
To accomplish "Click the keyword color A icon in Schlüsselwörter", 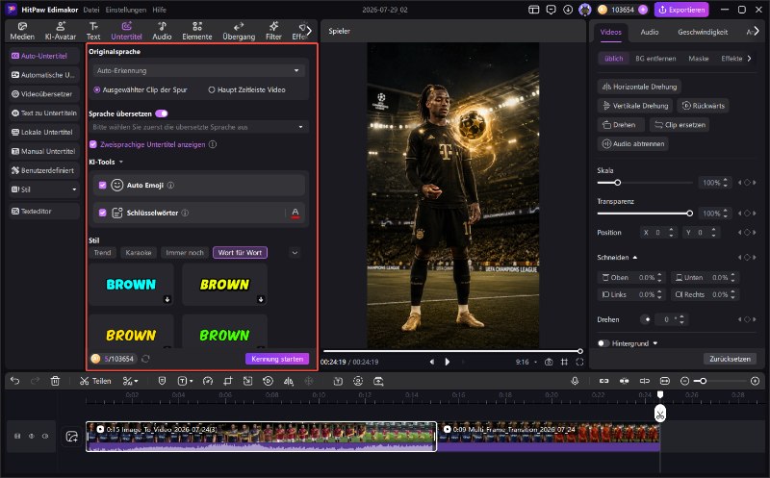I will click(x=295, y=213).
